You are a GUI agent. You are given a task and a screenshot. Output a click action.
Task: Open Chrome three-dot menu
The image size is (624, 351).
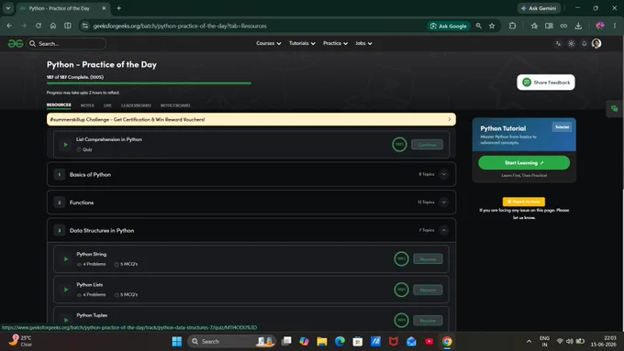615,26
